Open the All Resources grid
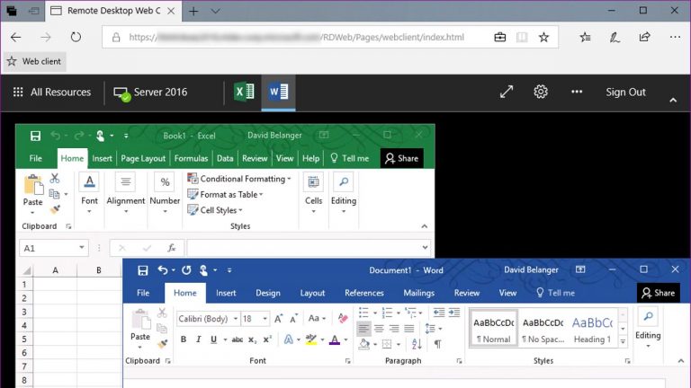The height and width of the screenshot is (388, 691). pos(52,92)
